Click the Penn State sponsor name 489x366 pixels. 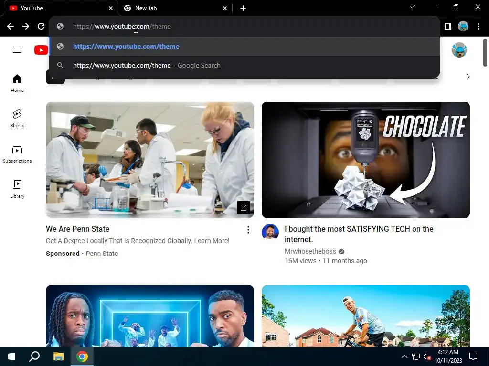tap(102, 254)
